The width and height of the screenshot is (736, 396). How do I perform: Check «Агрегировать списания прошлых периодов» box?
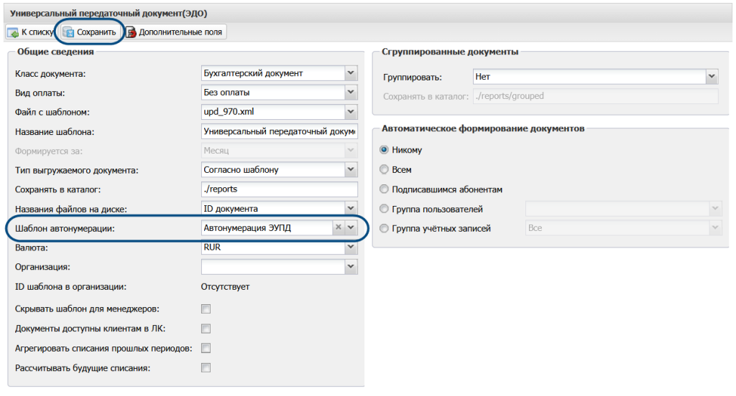pyautogui.click(x=206, y=348)
